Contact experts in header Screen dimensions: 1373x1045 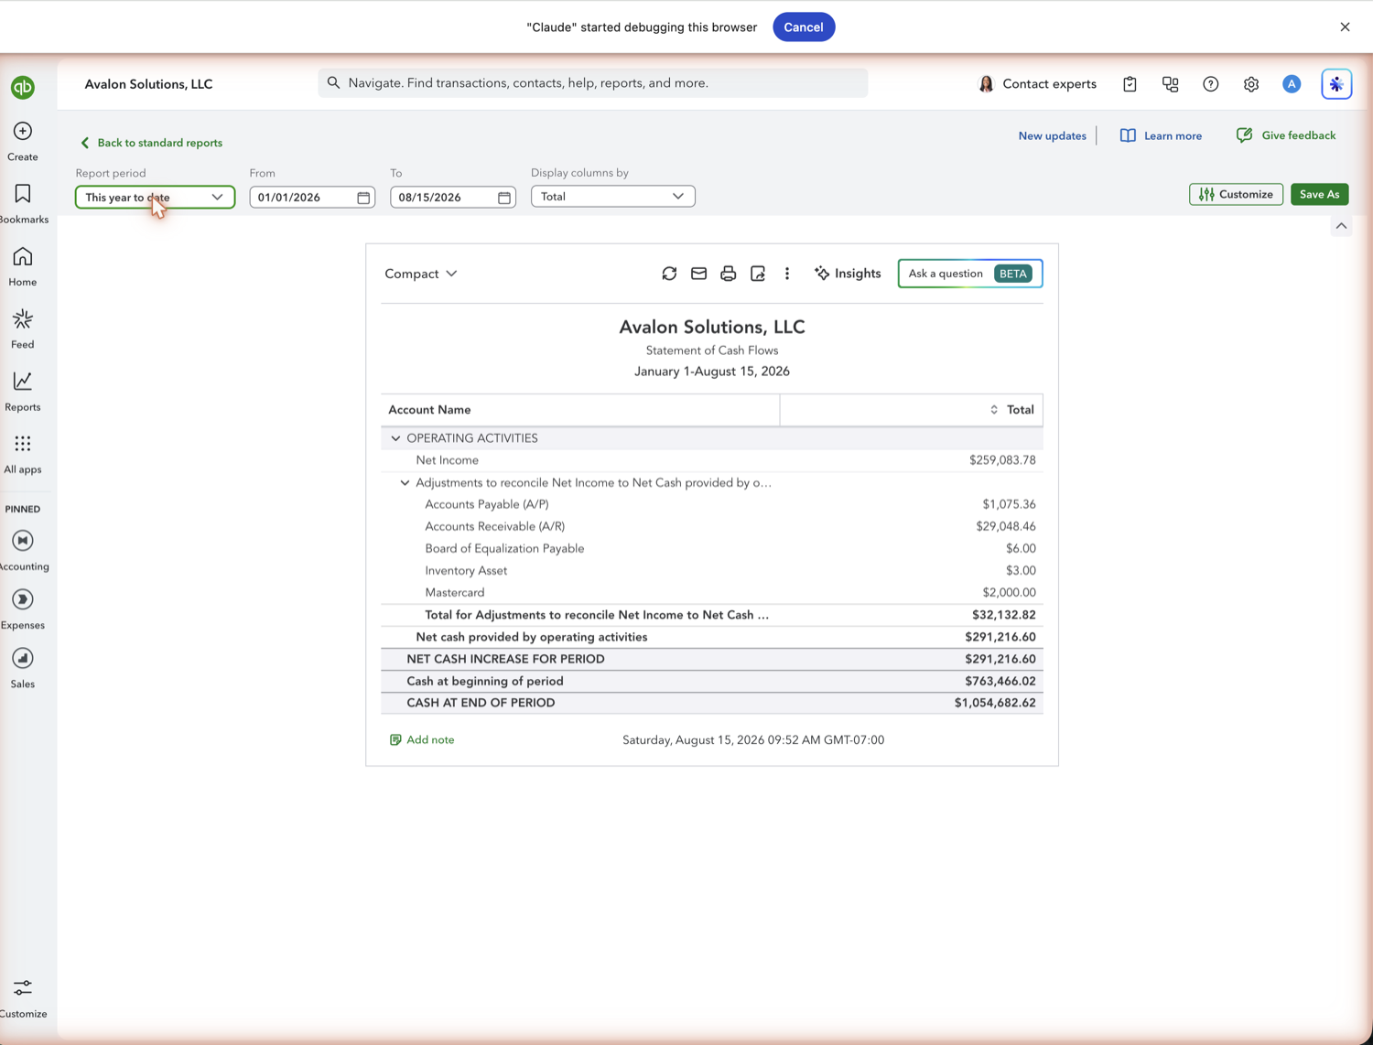pos(1037,84)
